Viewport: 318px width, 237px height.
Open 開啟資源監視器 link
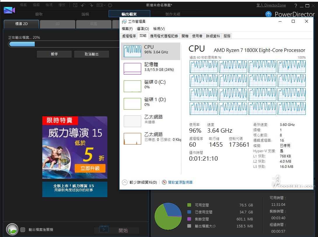tap(180, 182)
